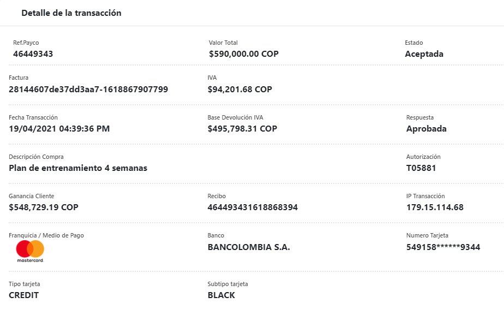504x309 pixels.
Task: Click the IVA amount $94,201.68 COP
Action: (x=239, y=89)
